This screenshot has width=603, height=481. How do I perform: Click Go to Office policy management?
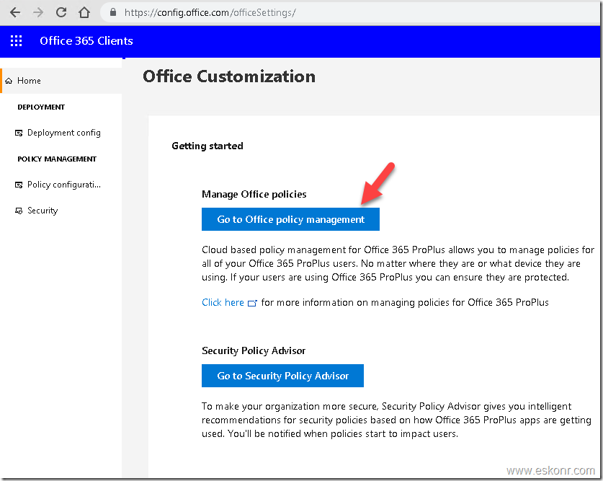click(x=290, y=219)
